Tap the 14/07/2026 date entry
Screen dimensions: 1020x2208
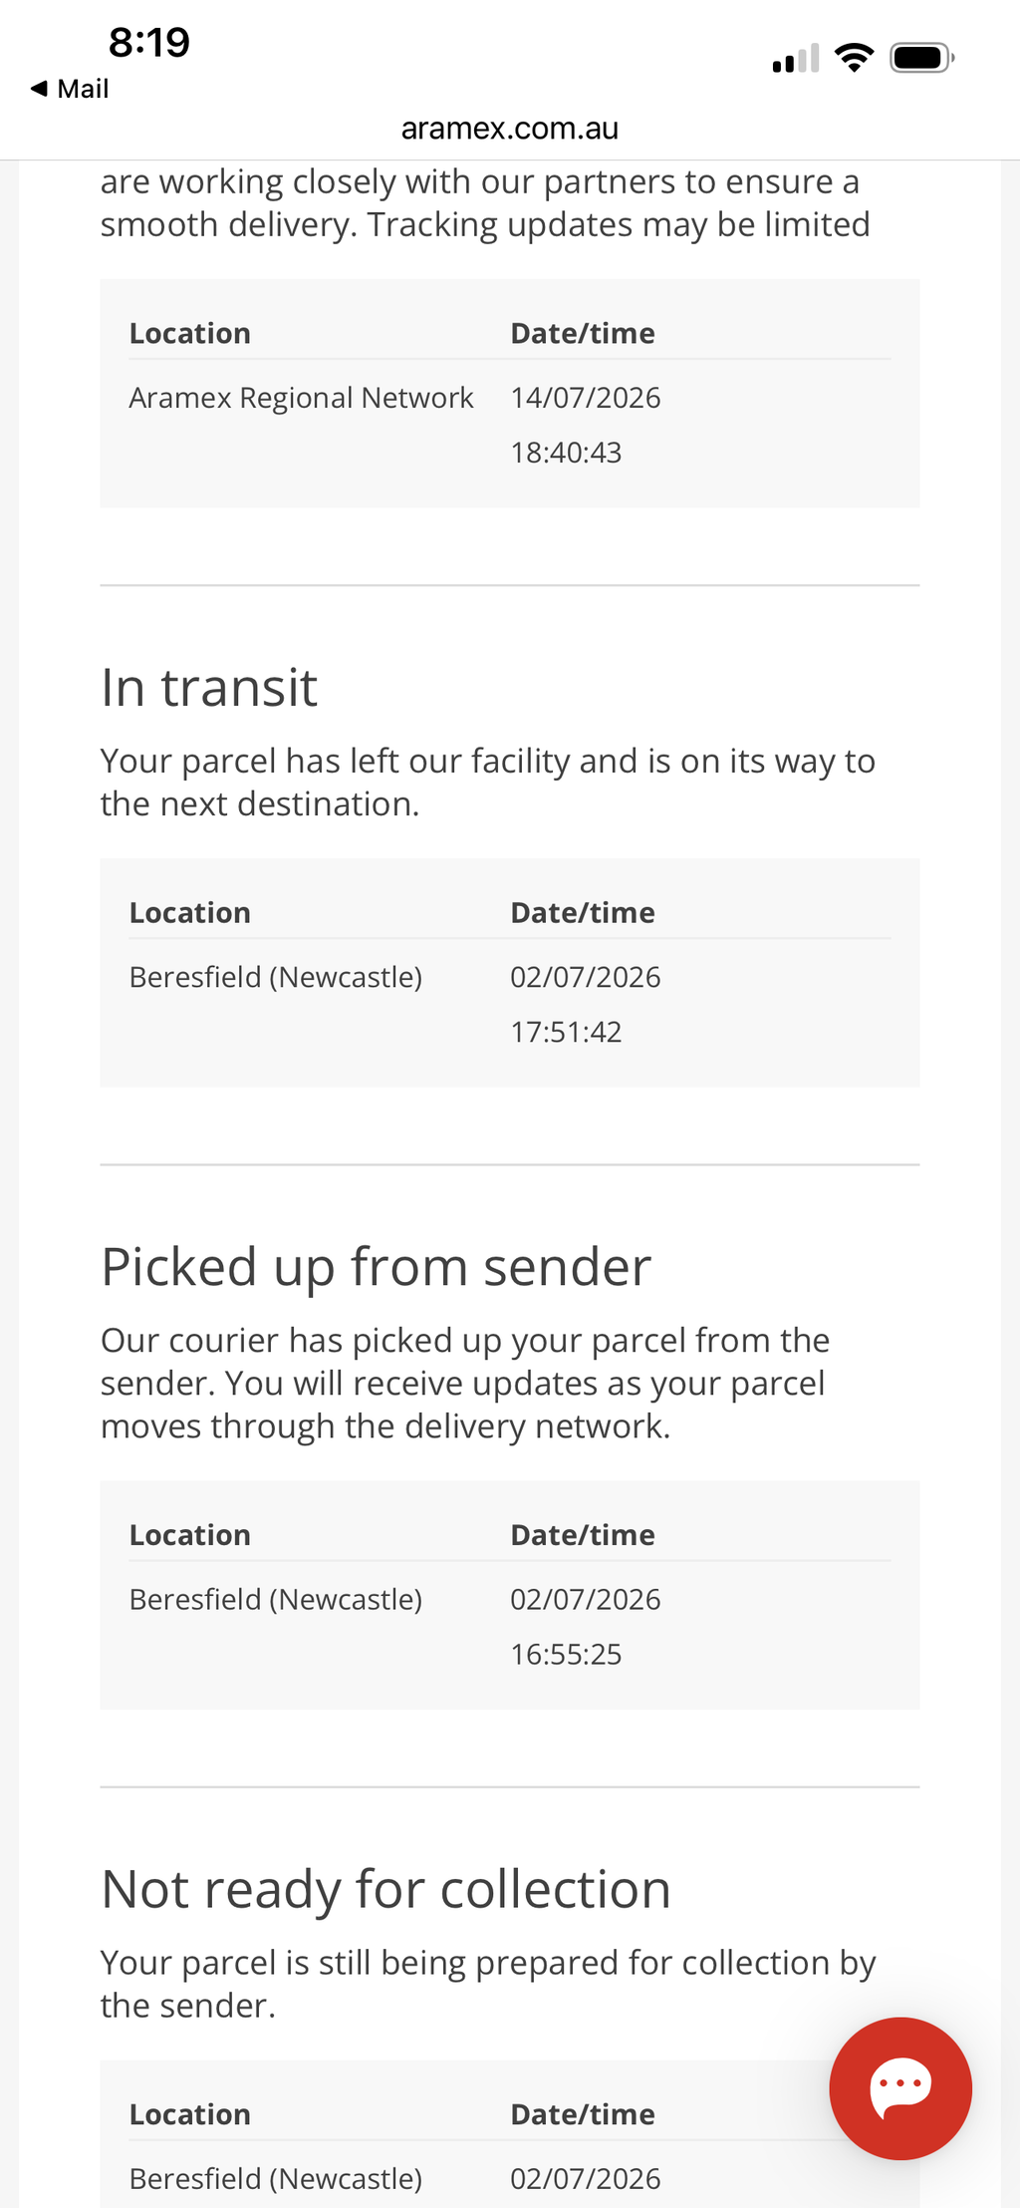[586, 398]
